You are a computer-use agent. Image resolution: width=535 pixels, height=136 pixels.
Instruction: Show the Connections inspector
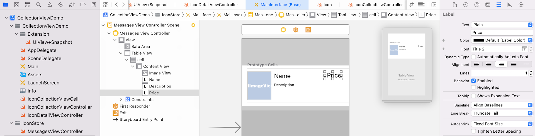click(x=521, y=5)
